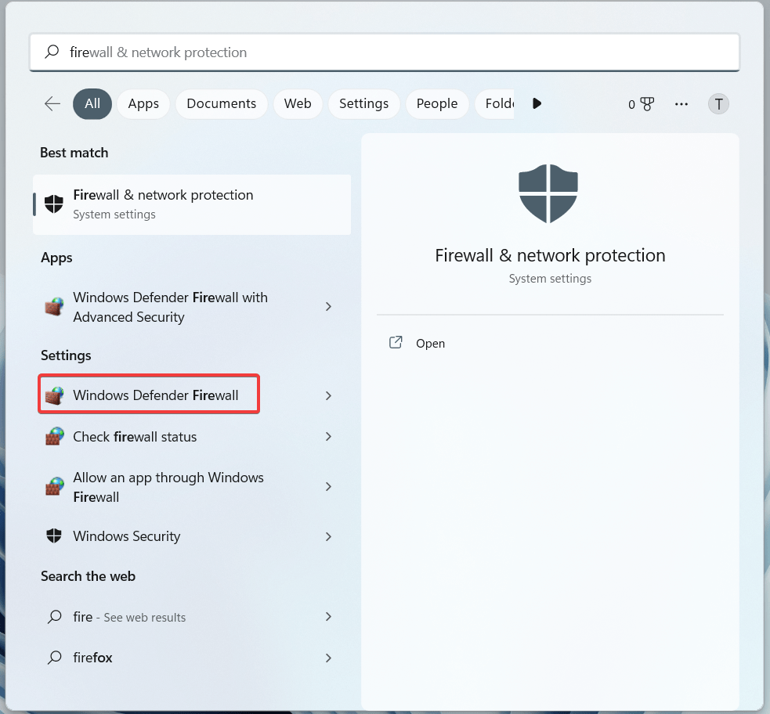
Task: Click the magnifier icon beside firefox
Action: pyautogui.click(x=55, y=657)
